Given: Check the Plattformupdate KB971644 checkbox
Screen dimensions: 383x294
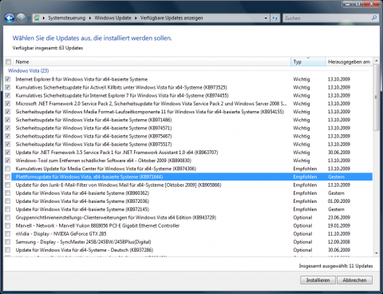Looking at the screenshot, I should 8,177.
